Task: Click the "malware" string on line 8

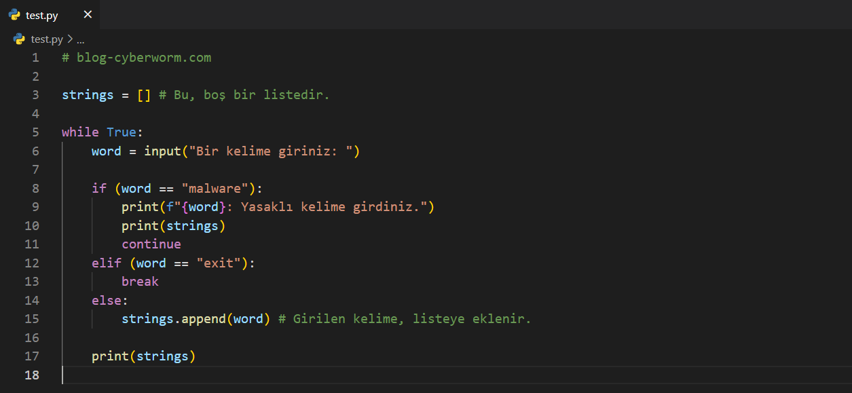Action: (x=217, y=188)
